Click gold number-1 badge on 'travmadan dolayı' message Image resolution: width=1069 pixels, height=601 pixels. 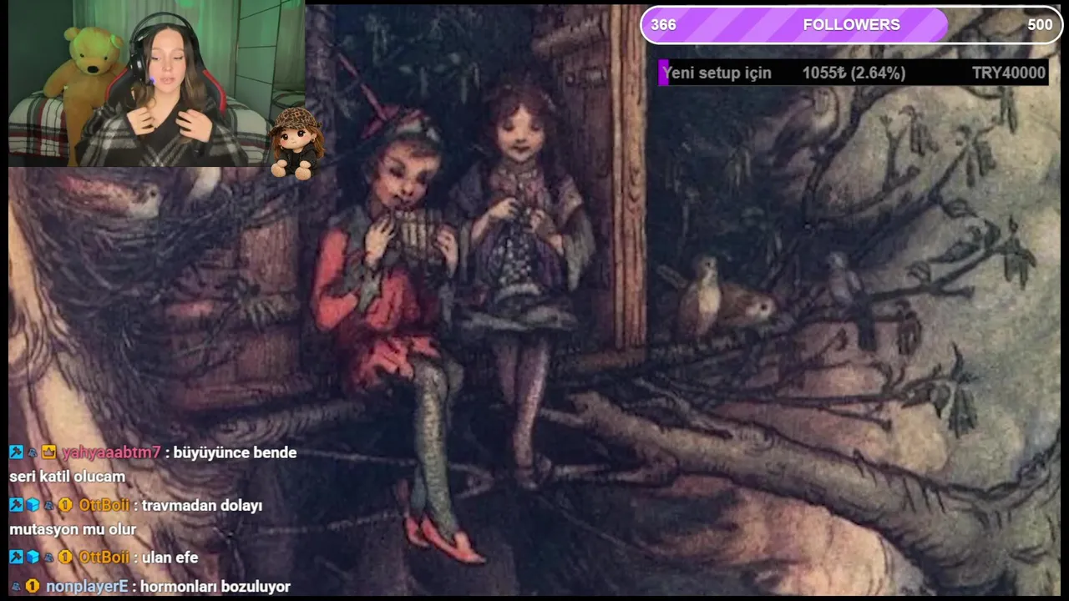[x=65, y=505]
